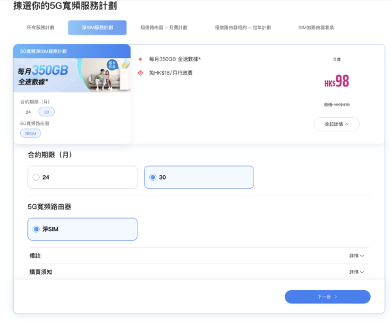Collapse details with 收起詳情 button

(337, 124)
